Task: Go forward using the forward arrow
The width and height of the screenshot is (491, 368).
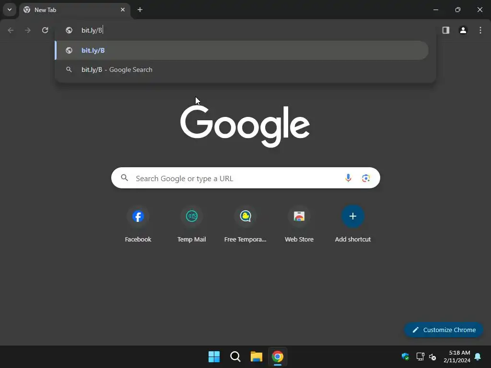Action: (x=28, y=30)
